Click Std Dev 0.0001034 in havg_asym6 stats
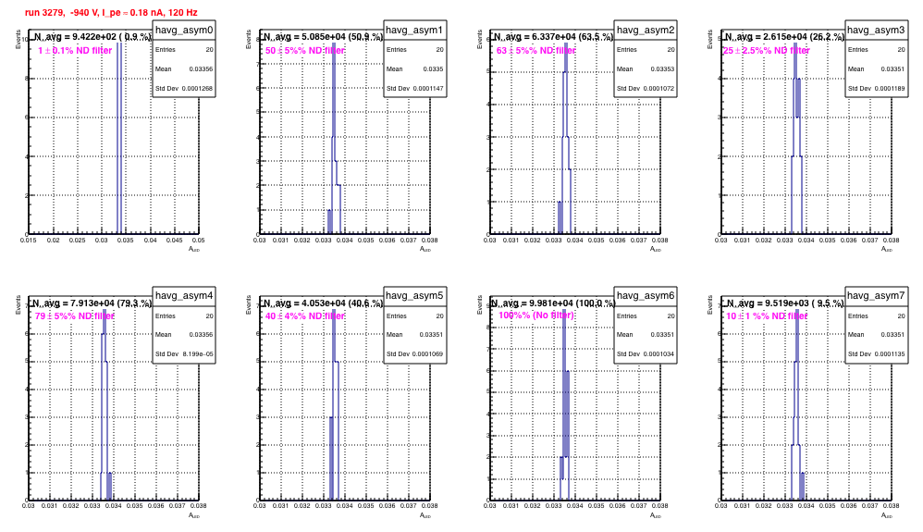923x532 pixels. 646,354
